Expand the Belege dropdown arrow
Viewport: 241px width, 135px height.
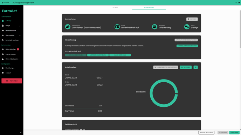20,26
